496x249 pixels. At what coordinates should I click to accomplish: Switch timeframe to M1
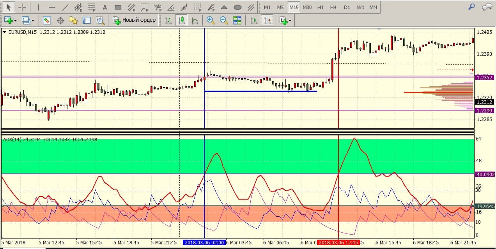(267, 7)
